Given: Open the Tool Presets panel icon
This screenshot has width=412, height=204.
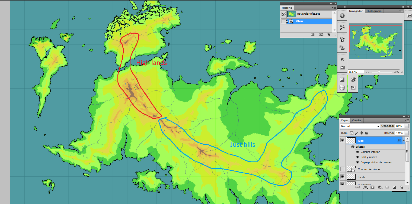Looking at the screenshot, I should click(x=342, y=27).
